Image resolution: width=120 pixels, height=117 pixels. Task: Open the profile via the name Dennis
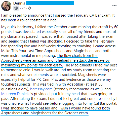point(19,3)
